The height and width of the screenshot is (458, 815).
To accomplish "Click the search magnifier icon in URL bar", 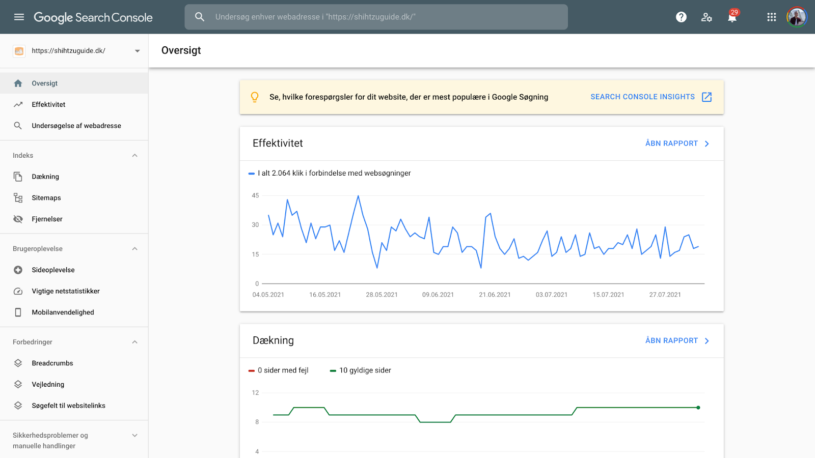I will tap(200, 17).
